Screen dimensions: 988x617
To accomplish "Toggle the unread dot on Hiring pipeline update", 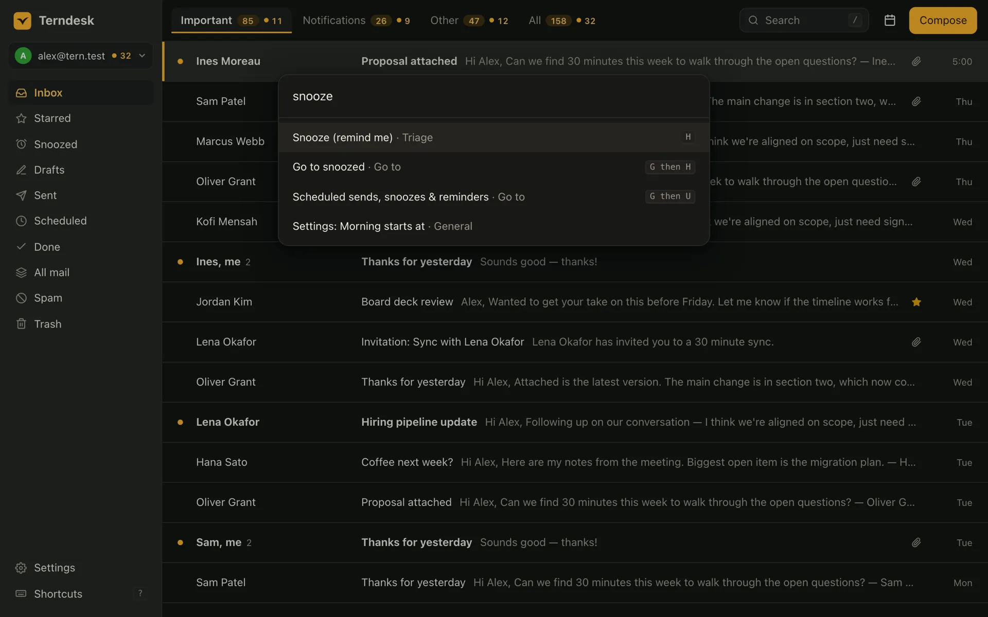I will 180,422.
